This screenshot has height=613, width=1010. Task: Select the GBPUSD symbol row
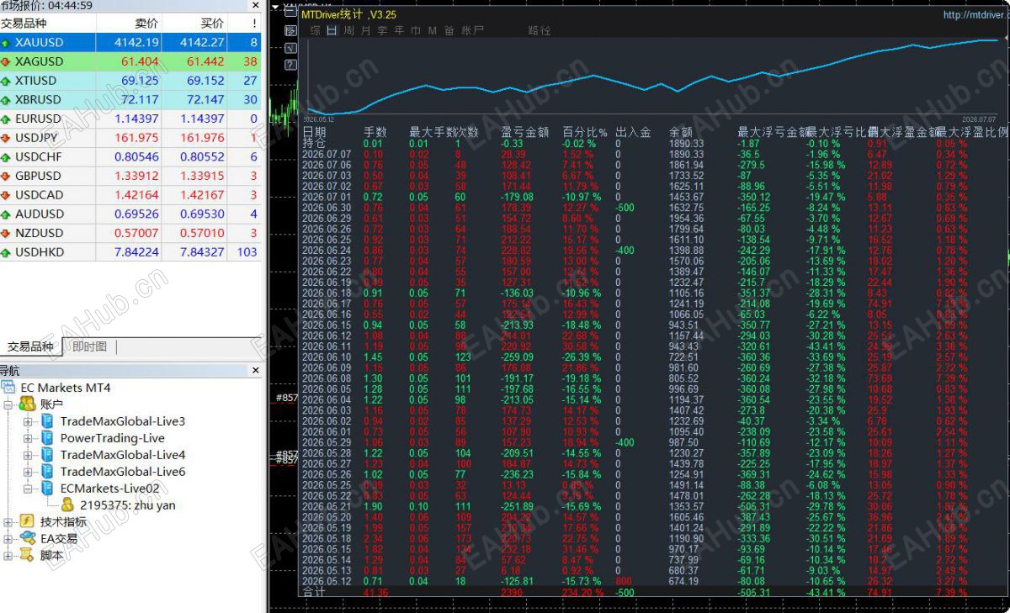click(130, 176)
